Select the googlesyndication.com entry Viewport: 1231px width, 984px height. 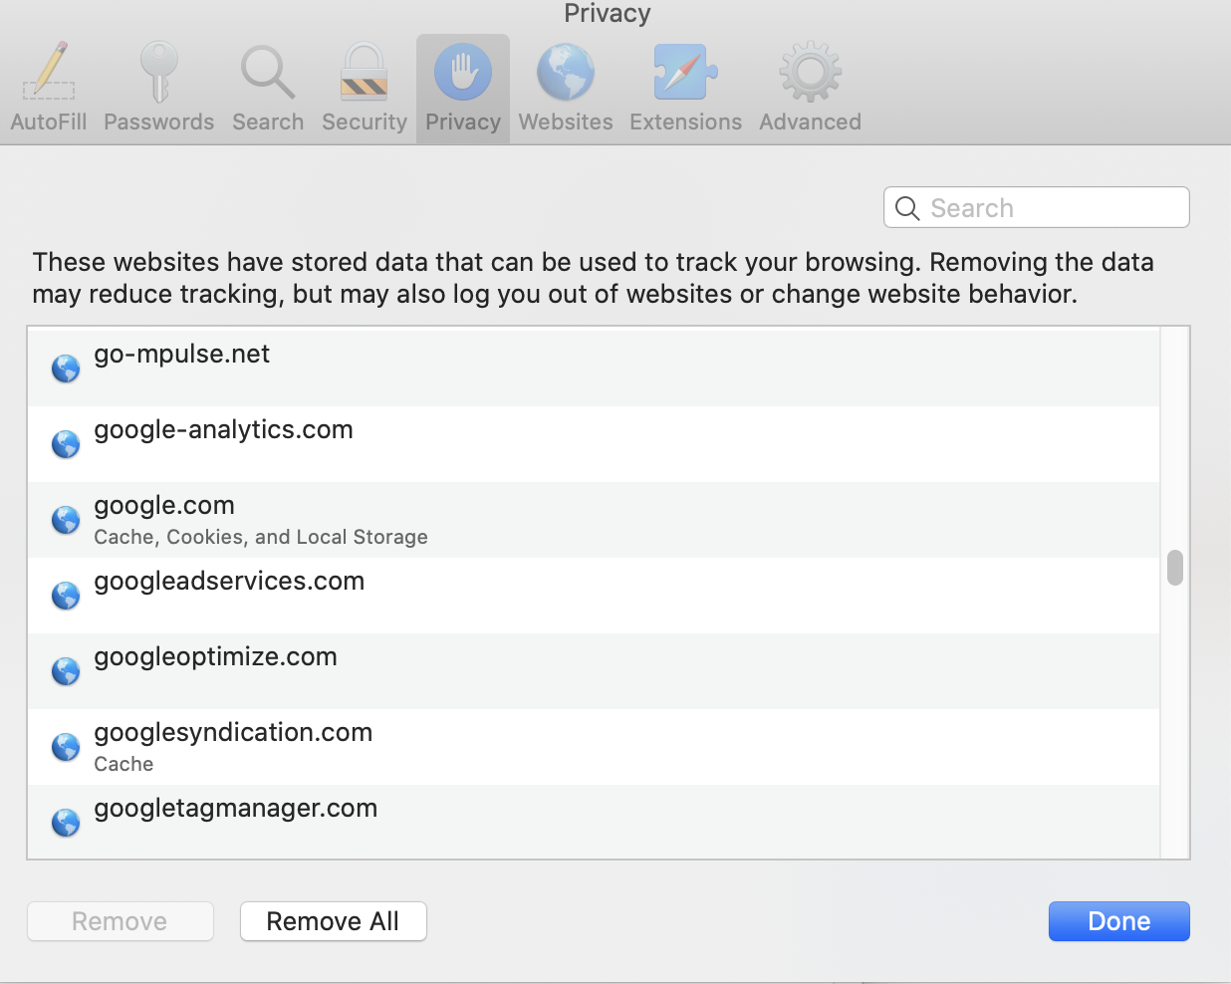(x=594, y=747)
